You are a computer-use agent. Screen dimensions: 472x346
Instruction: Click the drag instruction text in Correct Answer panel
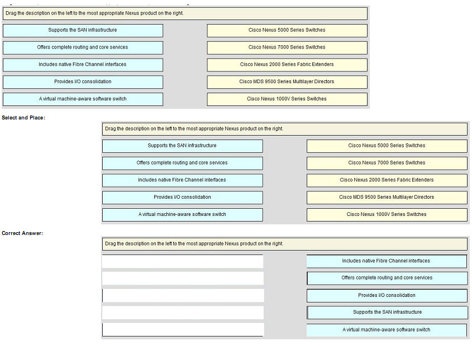point(194,244)
